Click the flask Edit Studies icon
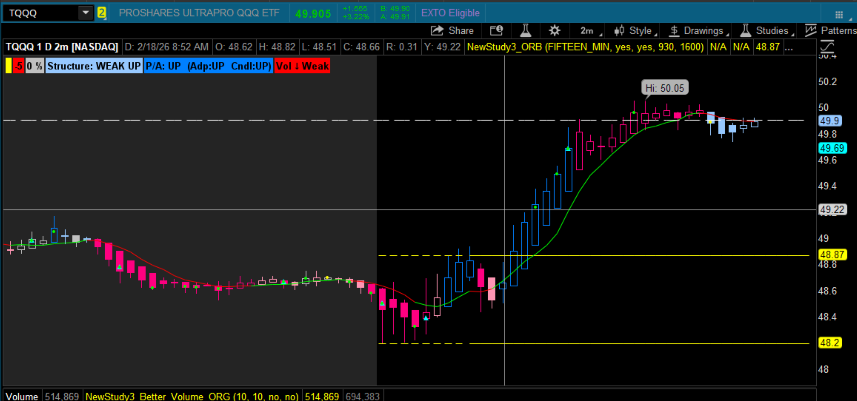Image resolution: width=857 pixels, height=401 pixels. (525, 30)
